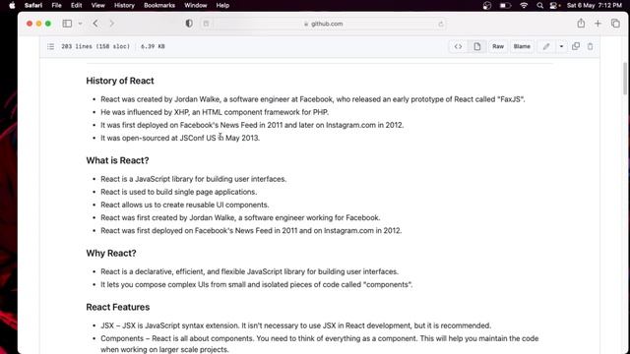Viewport: 630px width, 354px height.
Task: Click the History of React heading
Action: (x=120, y=81)
